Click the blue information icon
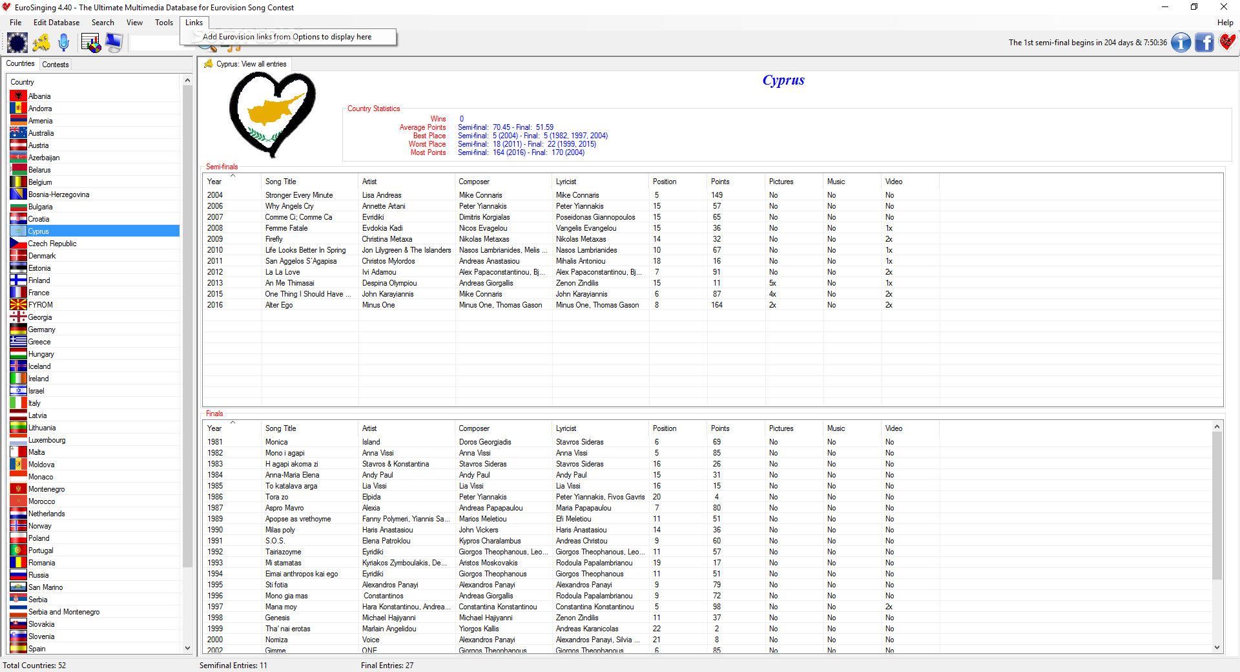 [x=1181, y=43]
